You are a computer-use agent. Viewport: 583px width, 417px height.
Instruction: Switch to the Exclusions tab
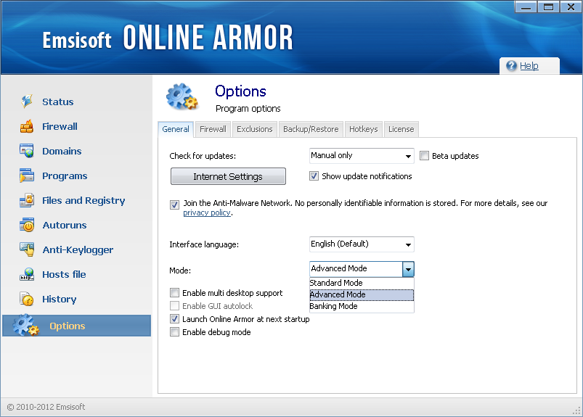coord(255,129)
